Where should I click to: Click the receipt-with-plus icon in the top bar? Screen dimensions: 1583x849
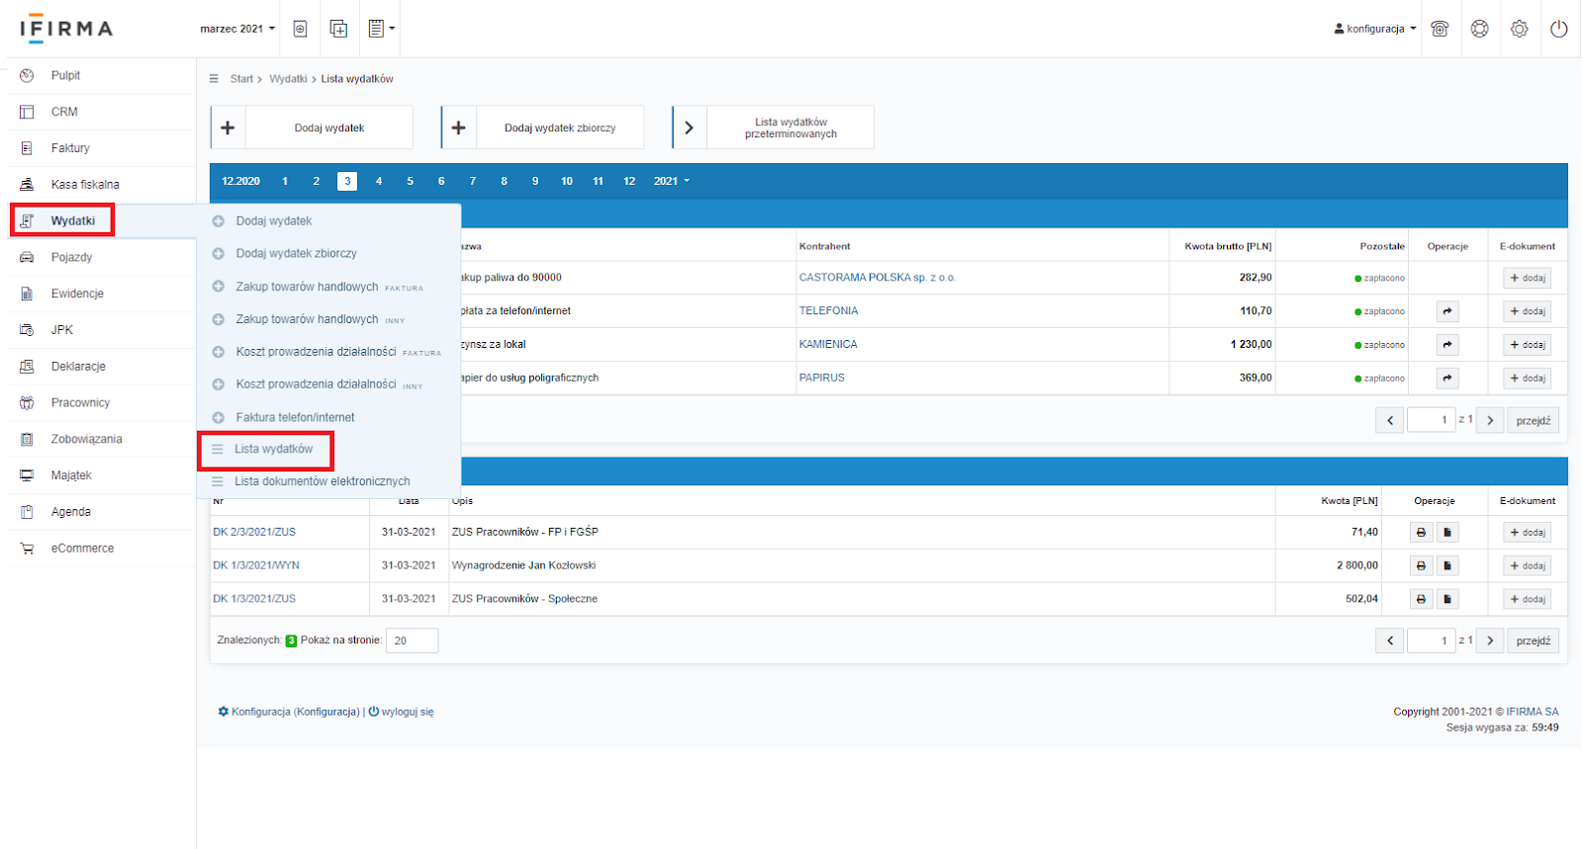pyautogui.click(x=301, y=29)
